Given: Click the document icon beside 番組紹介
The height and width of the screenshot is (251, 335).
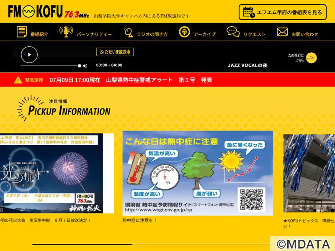Looking at the screenshot, I should (22, 32).
